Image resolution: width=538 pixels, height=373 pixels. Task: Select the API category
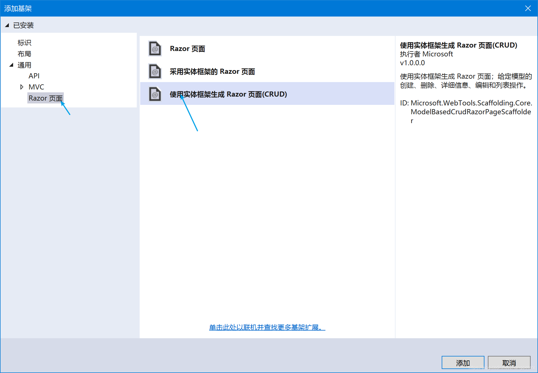pos(34,76)
